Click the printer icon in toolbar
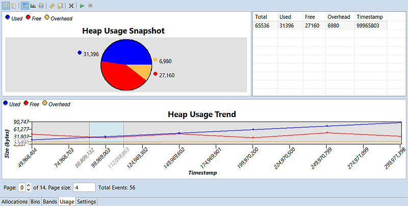The width and height of the screenshot is (408, 206). (41, 6)
